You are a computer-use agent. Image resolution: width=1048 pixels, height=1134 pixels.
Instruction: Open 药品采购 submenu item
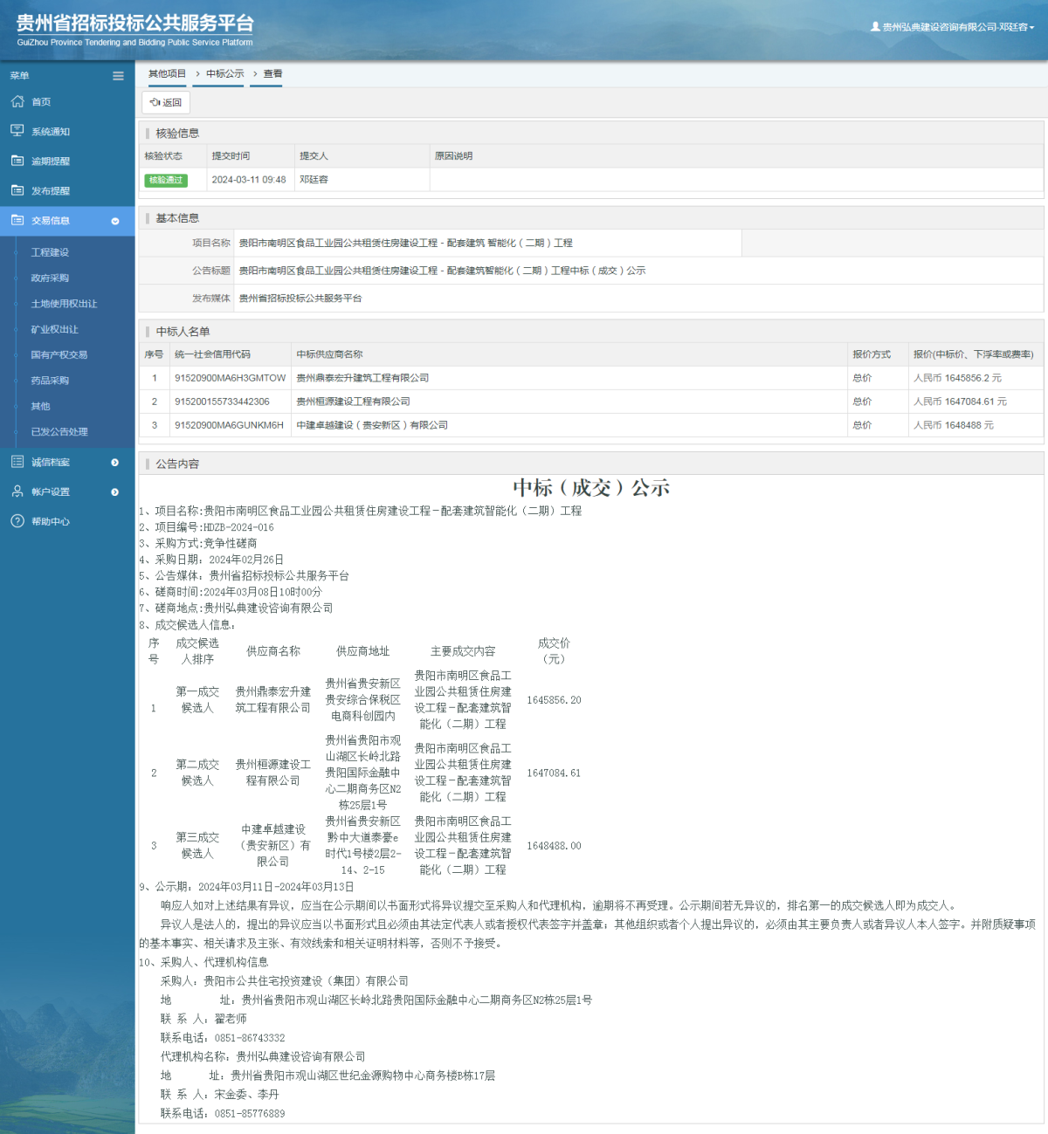50,381
